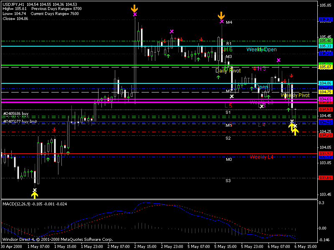
Task: Select the yellow up arrow at bottom left
Action: (x=35, y=194)
